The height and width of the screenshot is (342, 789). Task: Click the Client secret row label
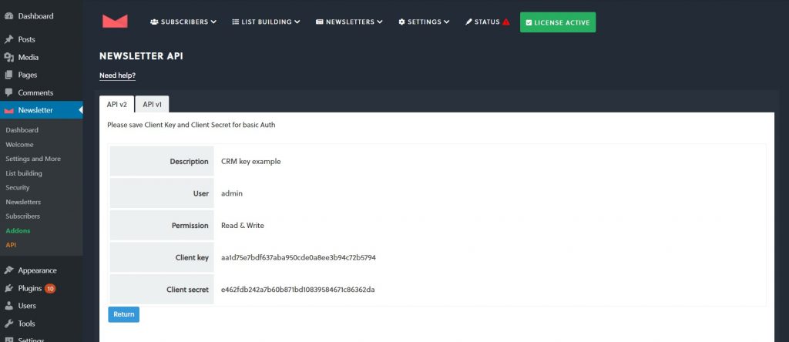tap(188, 290)
